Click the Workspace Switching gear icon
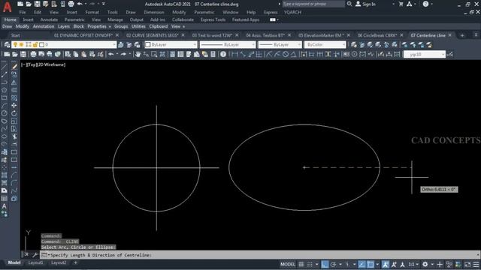 point(425,264)
